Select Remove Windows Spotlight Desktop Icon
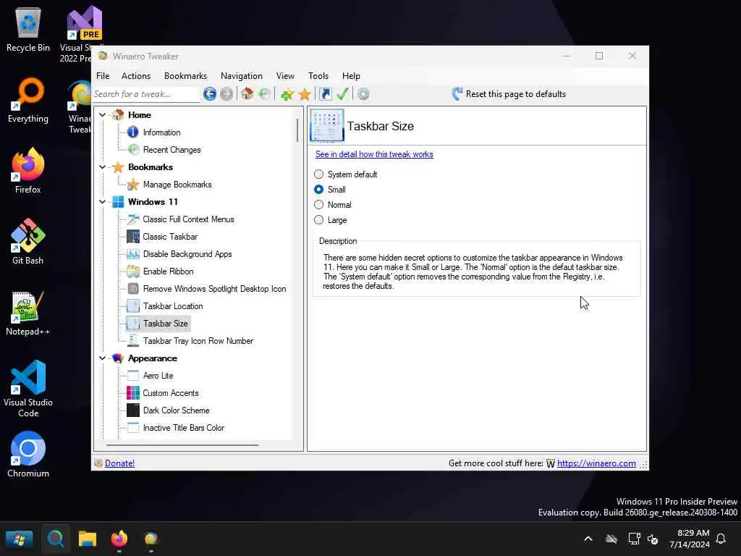The image size is (741, 556). click(x=214, y=289)
